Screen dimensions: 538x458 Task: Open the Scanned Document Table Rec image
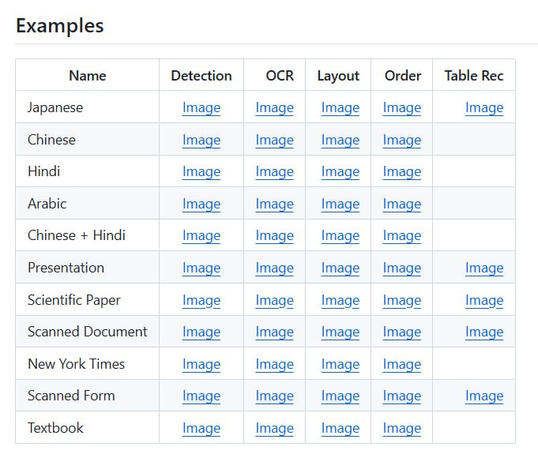pyautogui.click(x=483, y=332)
